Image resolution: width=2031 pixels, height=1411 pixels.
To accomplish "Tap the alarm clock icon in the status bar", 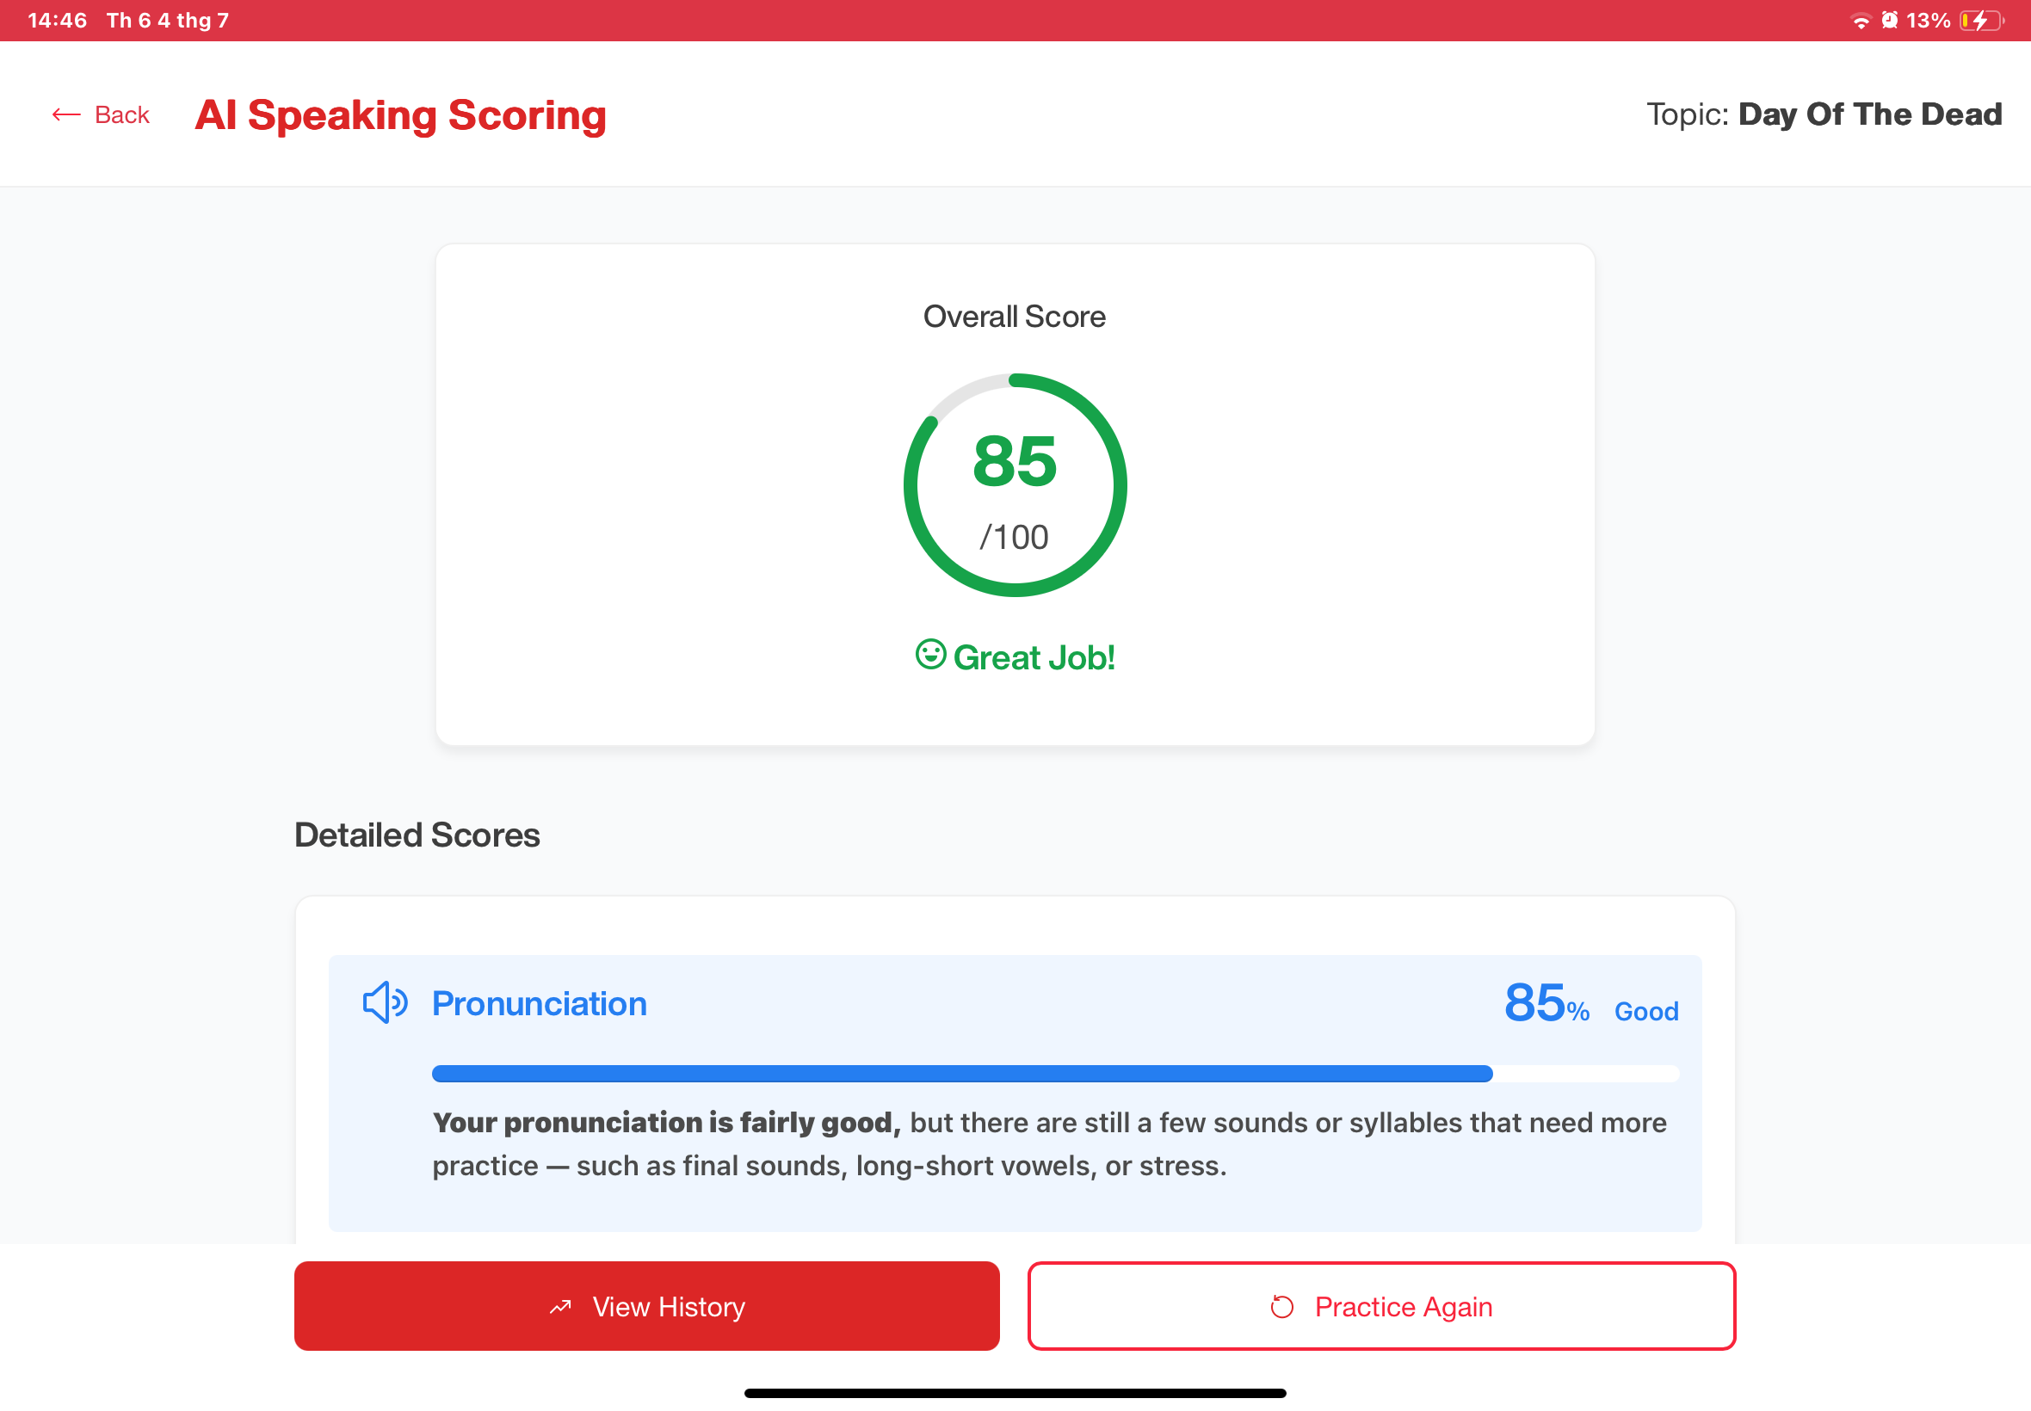I will (1892, 19).
